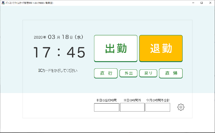
Task: Close the timecard window
Action: tap(210, 3)
